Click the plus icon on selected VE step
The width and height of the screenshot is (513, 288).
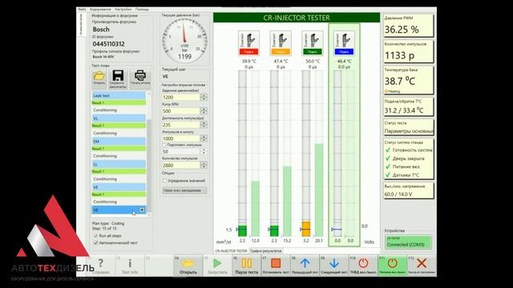(x=142, y=210)
